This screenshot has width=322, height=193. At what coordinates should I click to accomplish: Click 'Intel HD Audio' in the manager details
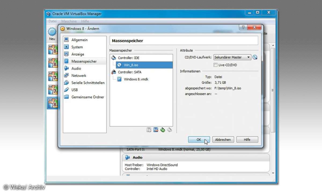click(x=157, y=169)
